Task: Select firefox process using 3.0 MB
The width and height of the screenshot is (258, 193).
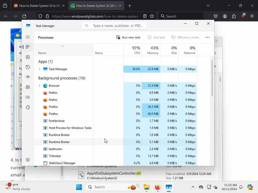Action: (x=116, y=100)
